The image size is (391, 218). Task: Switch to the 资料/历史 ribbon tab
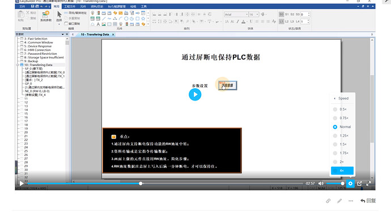97,6
